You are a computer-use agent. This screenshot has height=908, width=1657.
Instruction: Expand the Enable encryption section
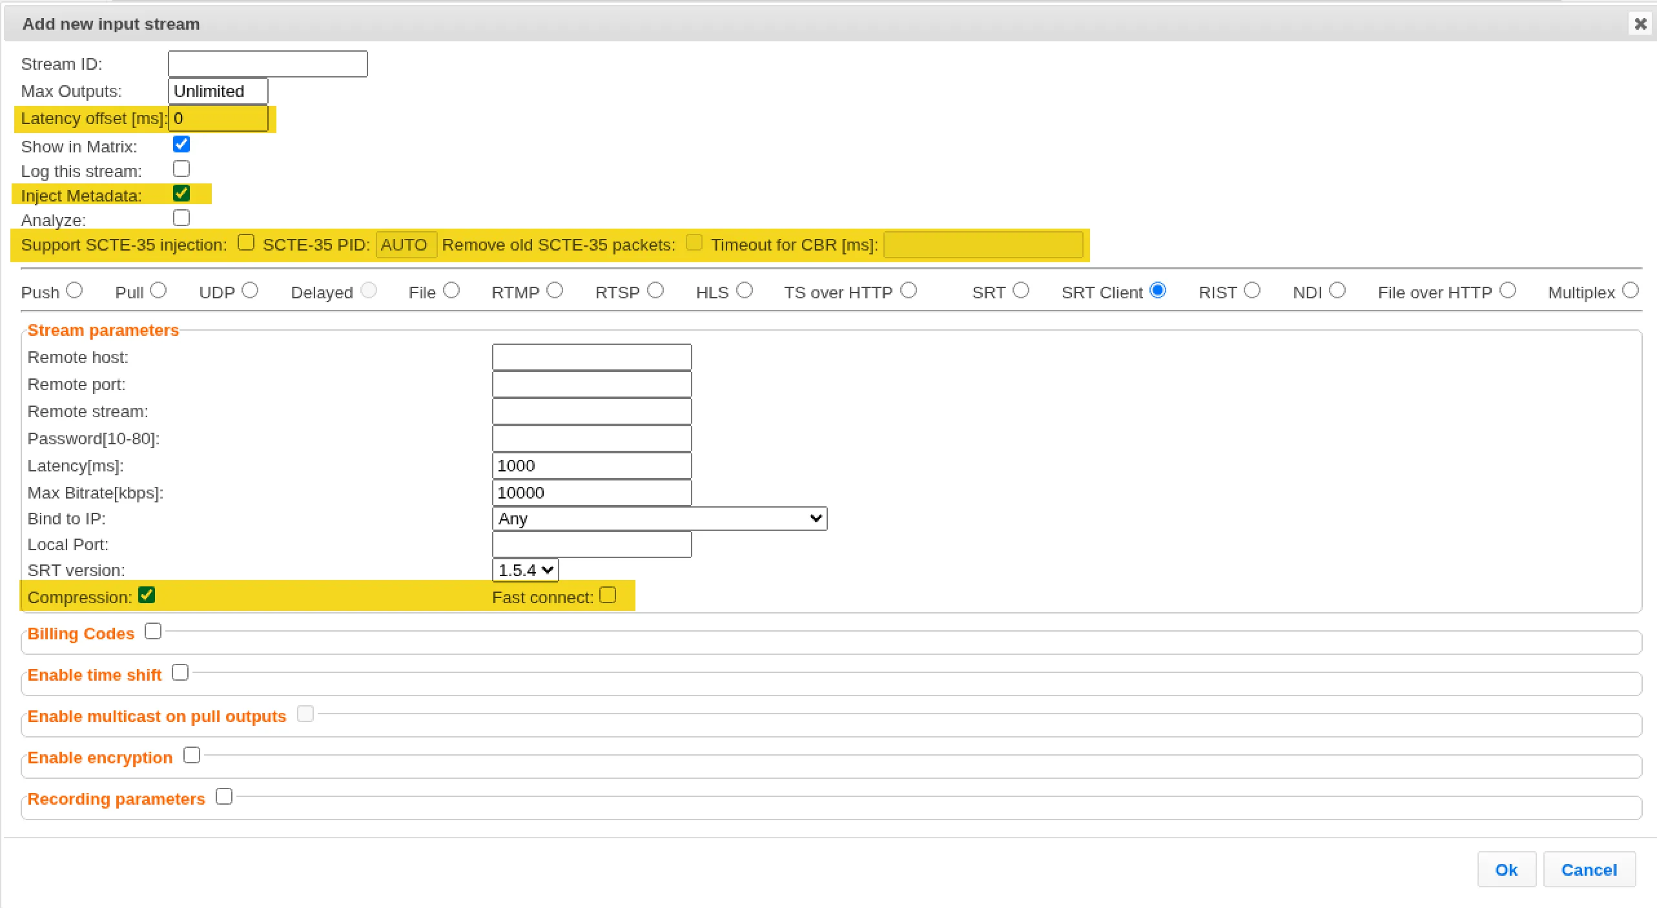(x=192, y=756)
